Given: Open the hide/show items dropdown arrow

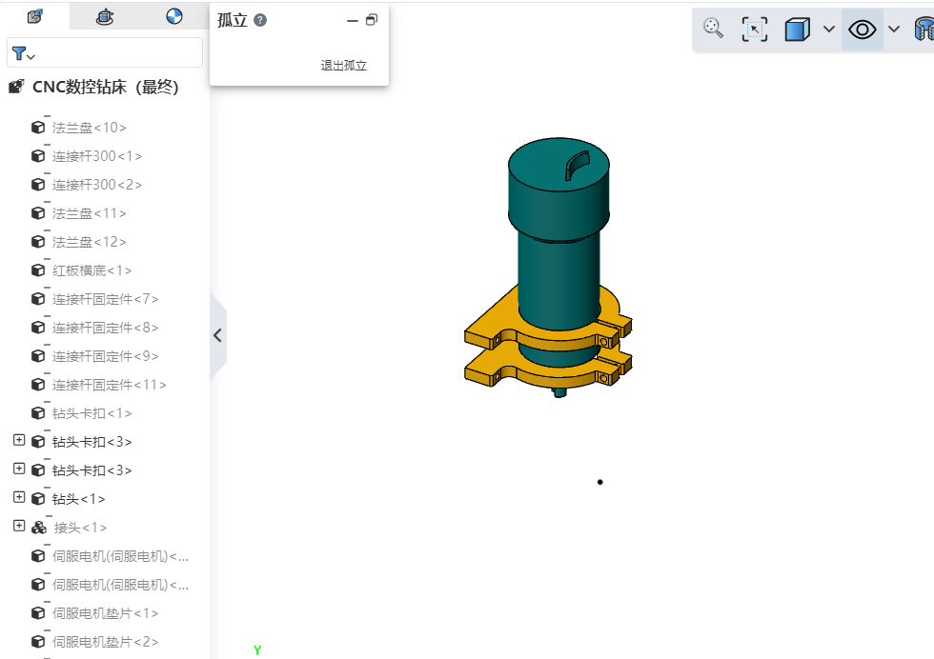Looking at the screenshot, I should pos(894,29).
